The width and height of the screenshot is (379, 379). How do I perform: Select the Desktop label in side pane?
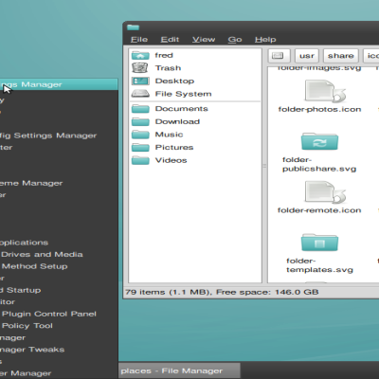click(174, 81)
